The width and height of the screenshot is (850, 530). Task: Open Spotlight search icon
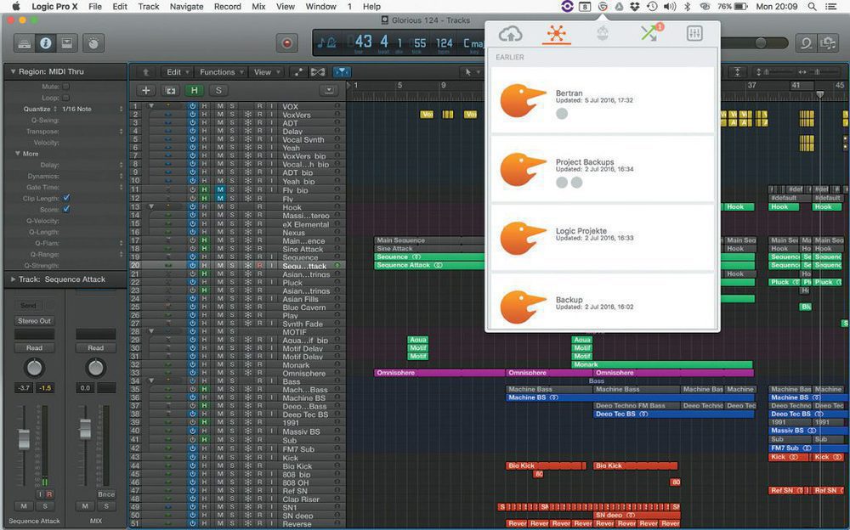tap(812, 7)
